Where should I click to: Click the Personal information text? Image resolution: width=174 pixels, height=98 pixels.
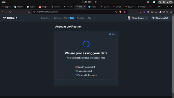coord(87,75)
